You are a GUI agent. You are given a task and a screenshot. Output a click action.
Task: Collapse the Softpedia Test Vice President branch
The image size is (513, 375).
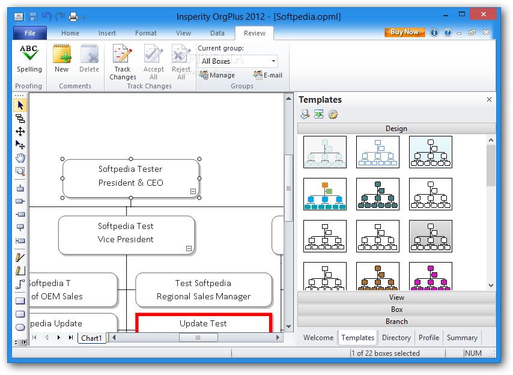coord(189,248)
